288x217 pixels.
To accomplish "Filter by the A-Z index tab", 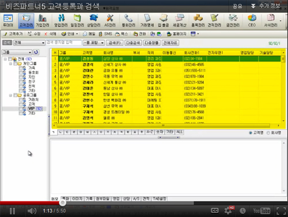I will click(150, 132).
